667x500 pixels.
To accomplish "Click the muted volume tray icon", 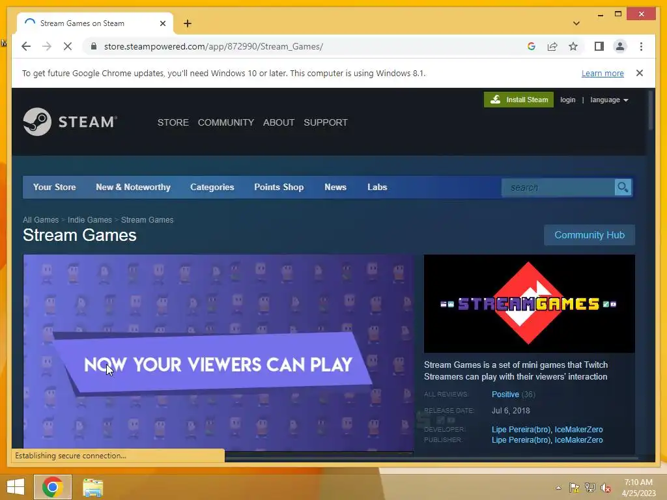I will 606,488.
